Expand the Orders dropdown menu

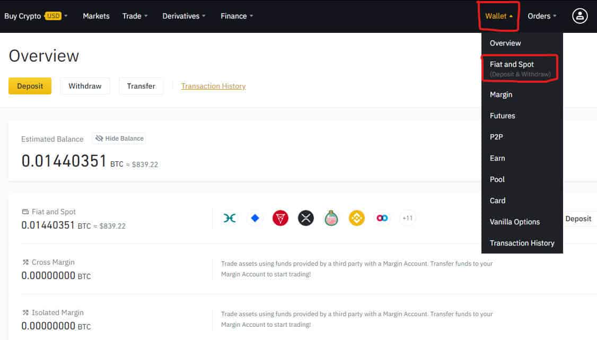542,16
